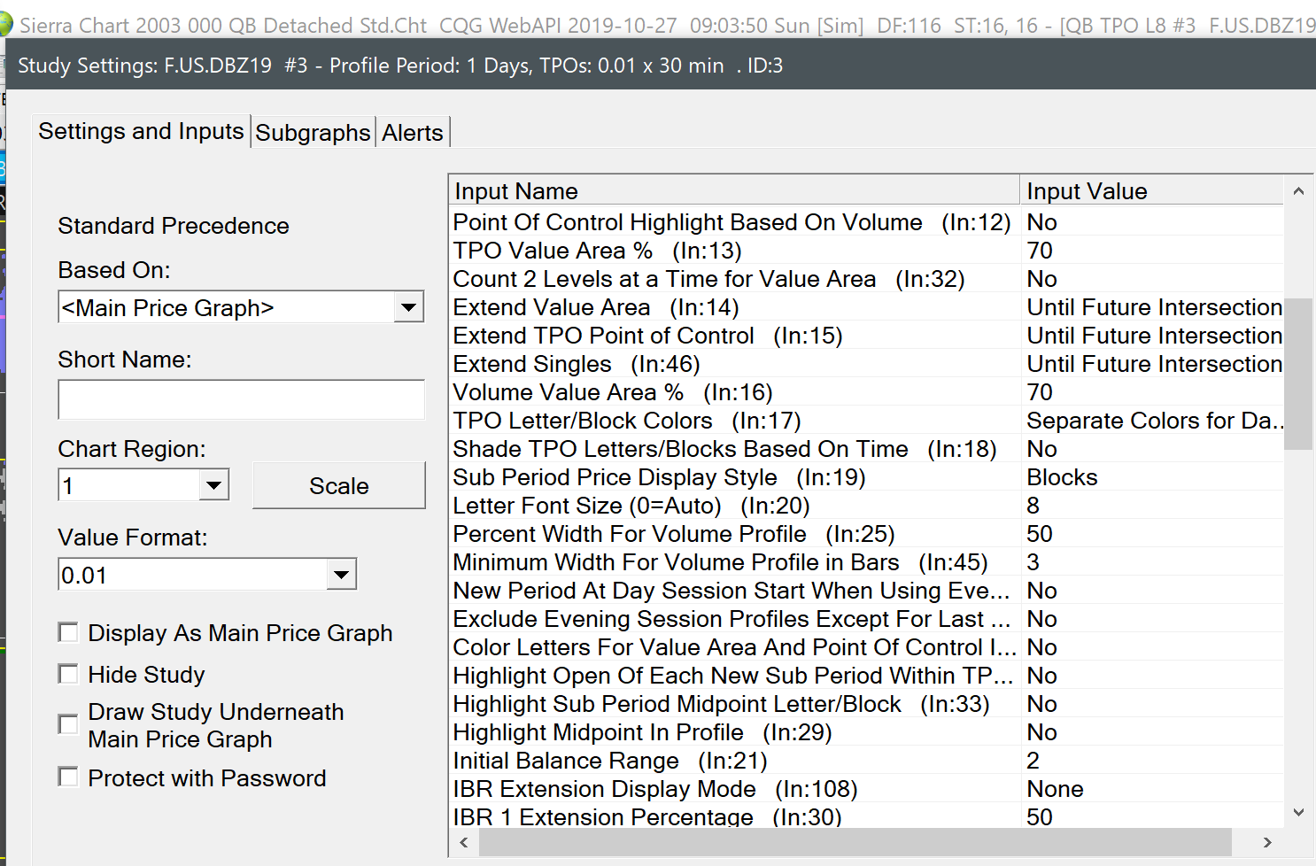The height and width of the screenshot is (866, 1316).
Task: Click the None value for IBR Extension Display Mode
Action: point(1055,789)
